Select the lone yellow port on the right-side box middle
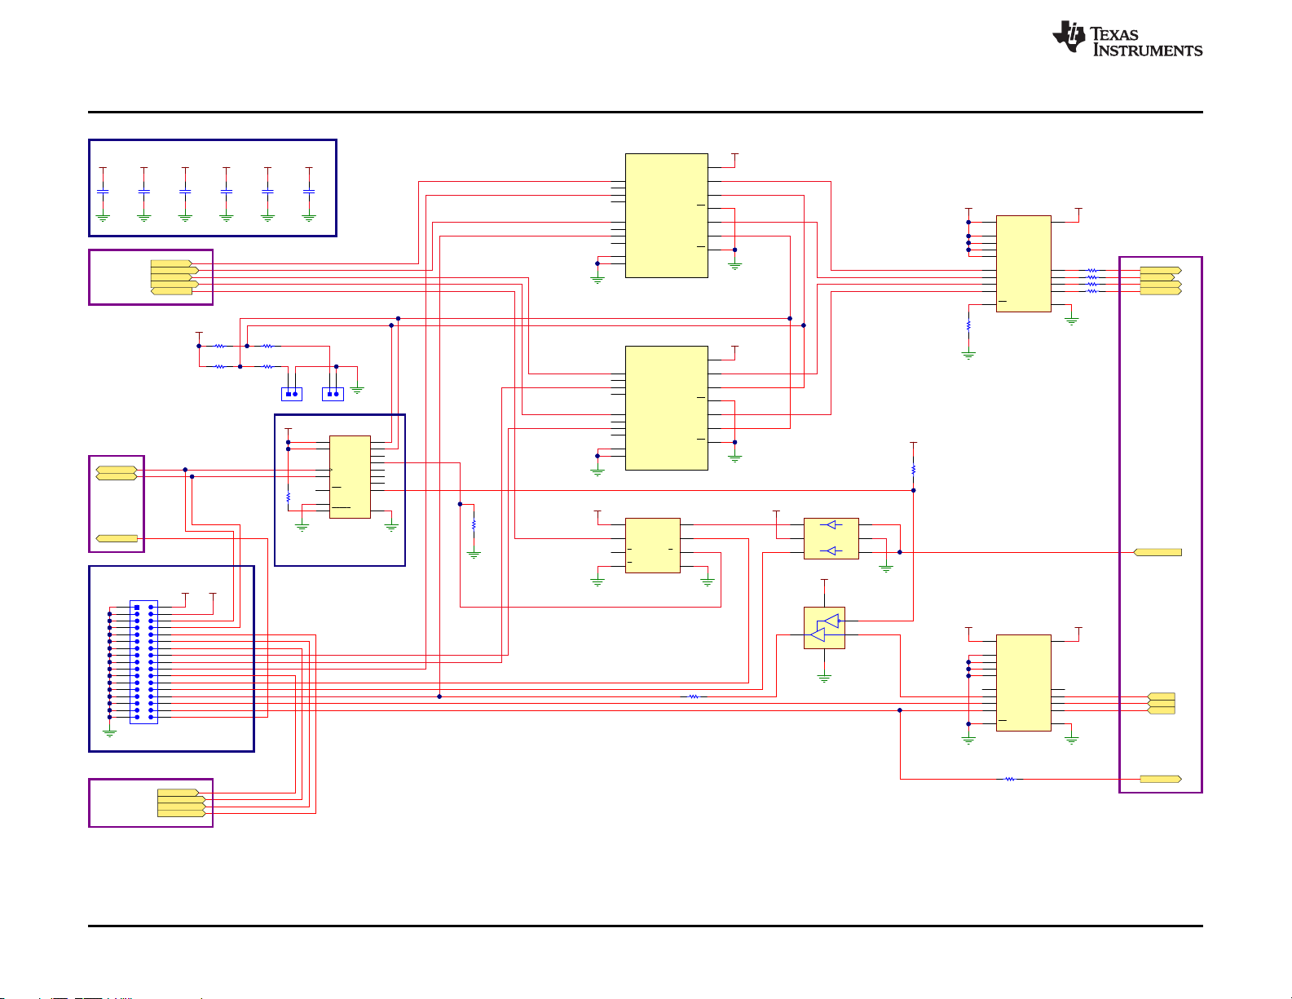The image size is (1292, 999). pos(1158,552)
